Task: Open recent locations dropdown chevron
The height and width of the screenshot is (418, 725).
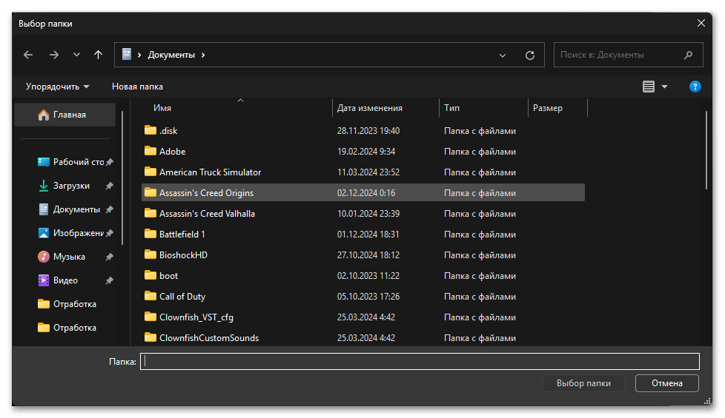Action: point(77,55)
